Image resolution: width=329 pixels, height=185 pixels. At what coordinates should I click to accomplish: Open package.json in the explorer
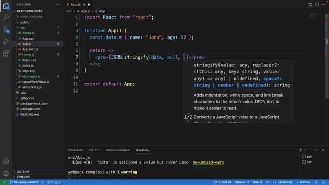coord(30,109)
